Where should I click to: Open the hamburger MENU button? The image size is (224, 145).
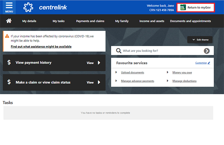(9, 7)
